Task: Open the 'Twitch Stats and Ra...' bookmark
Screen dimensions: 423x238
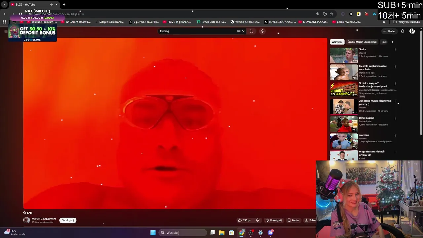Action: [x=211, y=22]
